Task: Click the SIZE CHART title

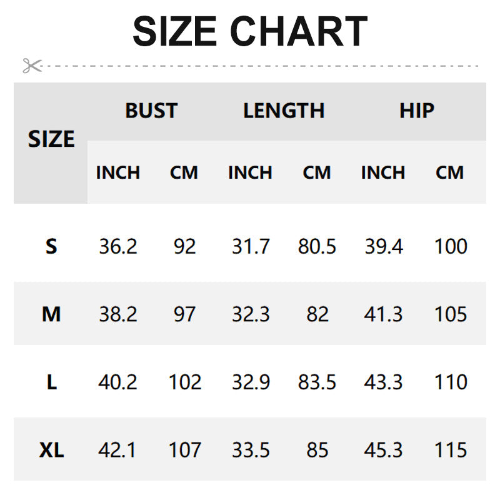Action: click(x=250, y=31)
